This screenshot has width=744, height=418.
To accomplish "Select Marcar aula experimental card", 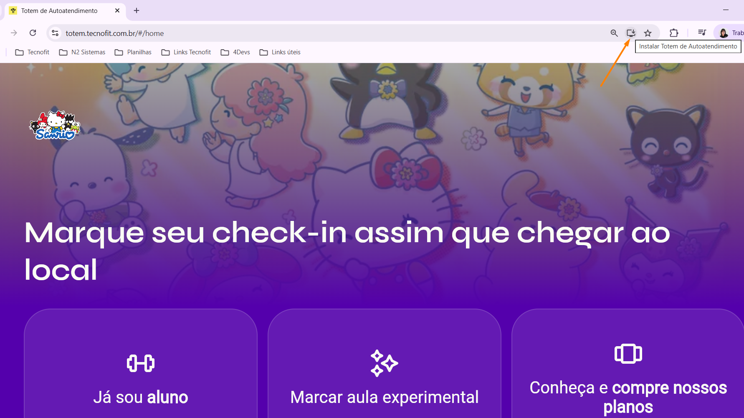I will (x=385, y=364).
